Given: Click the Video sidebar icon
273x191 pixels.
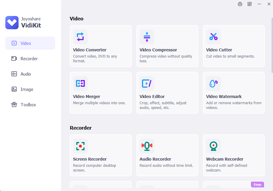Looking at the screenshot, I should click(14, 43).
